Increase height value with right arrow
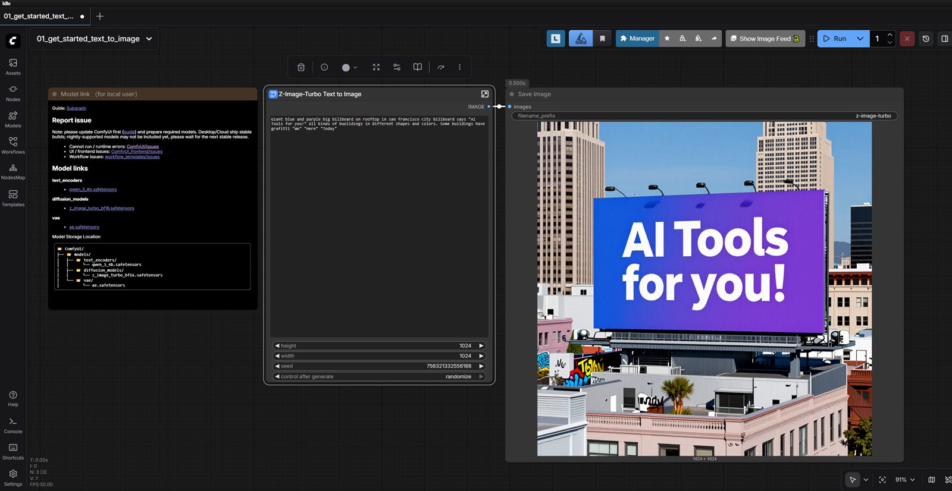Screen dimensions: 952x491 coord(481,345)
